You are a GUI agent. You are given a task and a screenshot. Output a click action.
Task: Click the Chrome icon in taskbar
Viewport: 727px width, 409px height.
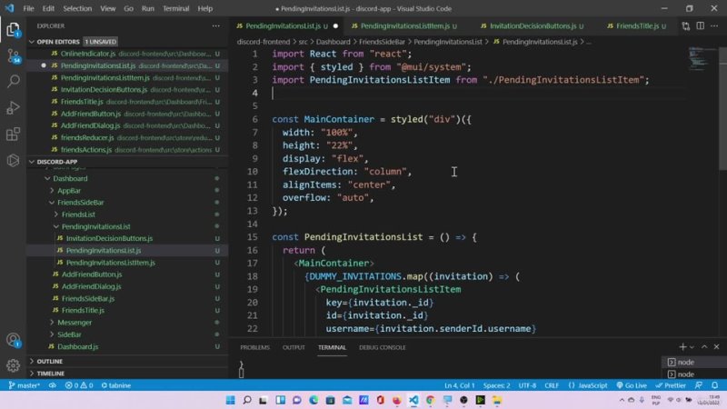[430, 400]
